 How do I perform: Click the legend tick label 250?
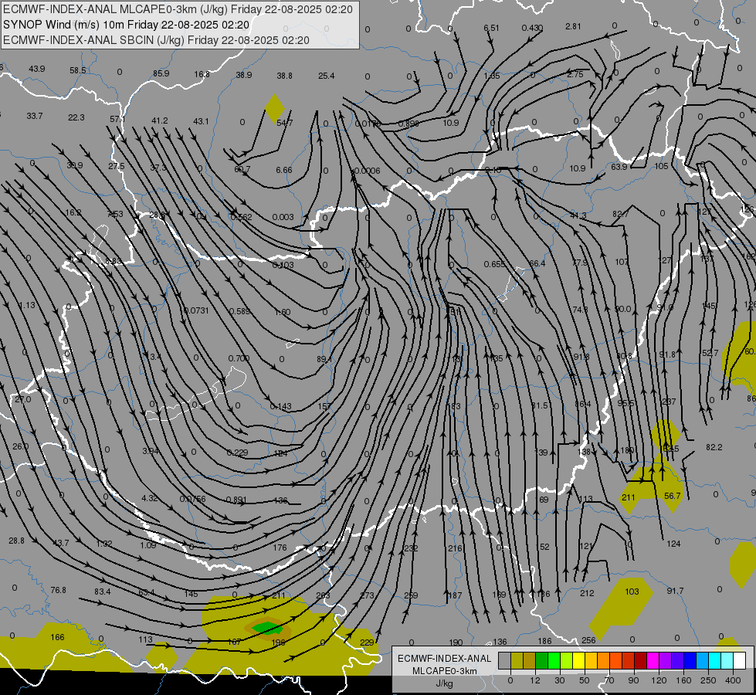[708, 680]
